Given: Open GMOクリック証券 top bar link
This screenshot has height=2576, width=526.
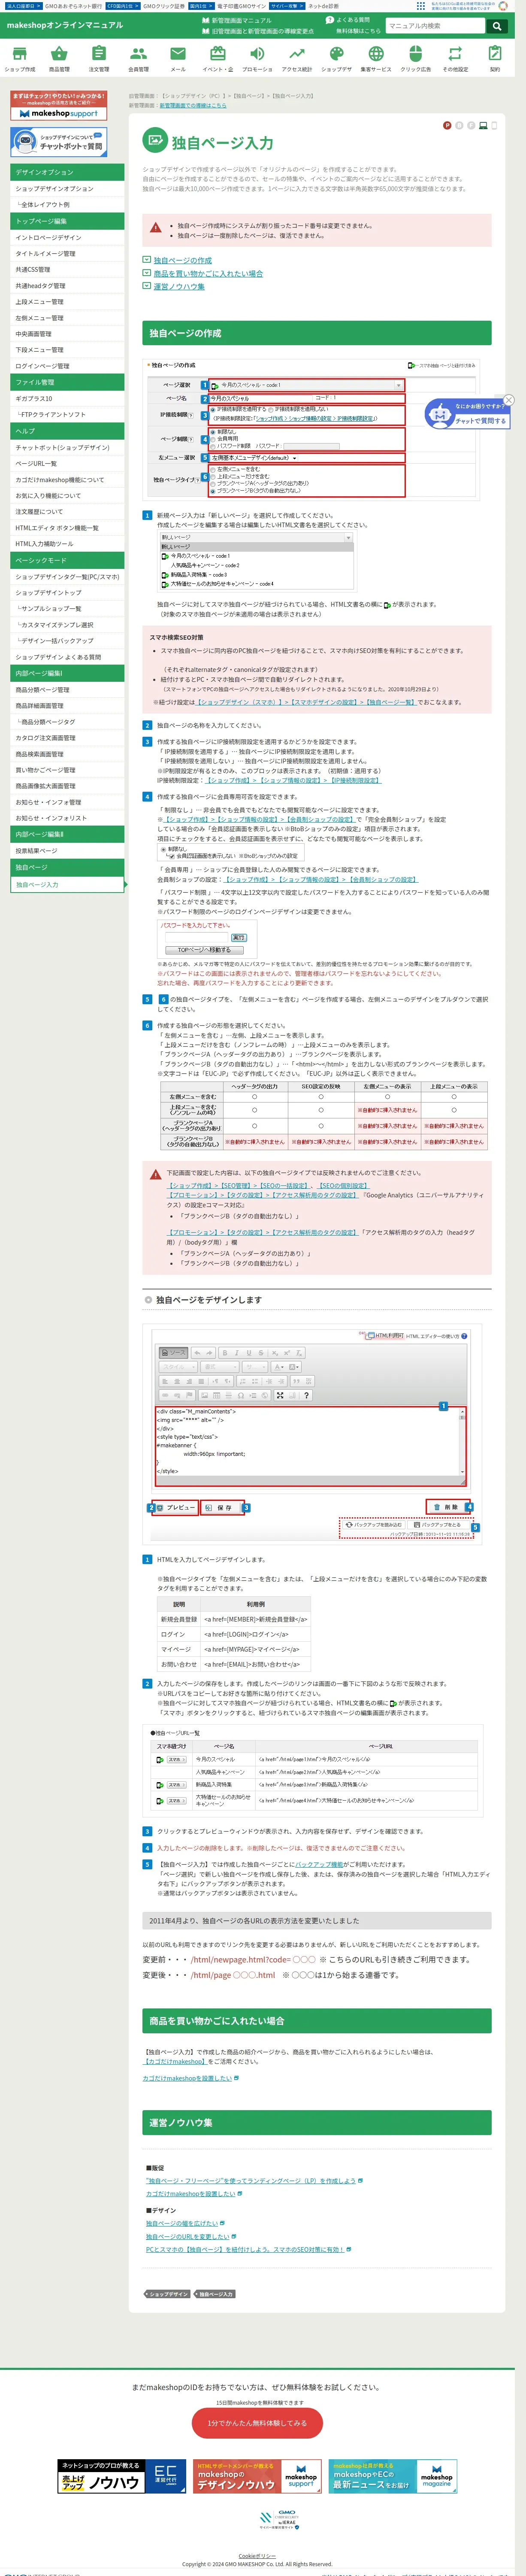Looking at the screenshot, I should [164, 6].
